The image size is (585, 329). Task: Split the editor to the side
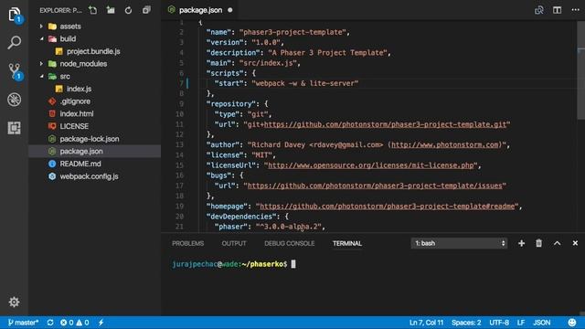point(557,10)
